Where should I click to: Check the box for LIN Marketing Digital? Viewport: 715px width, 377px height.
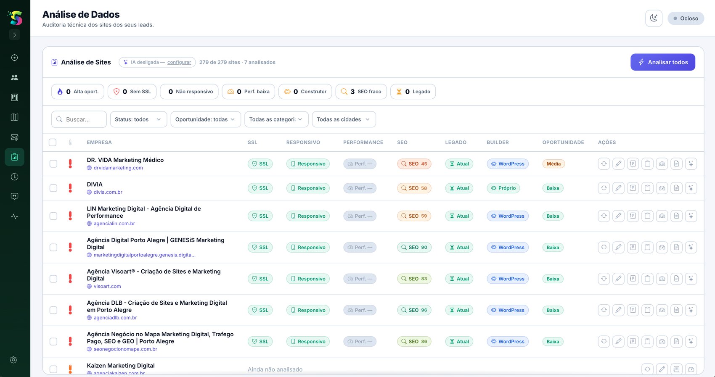pyautogui.click(x=53, y=216)
